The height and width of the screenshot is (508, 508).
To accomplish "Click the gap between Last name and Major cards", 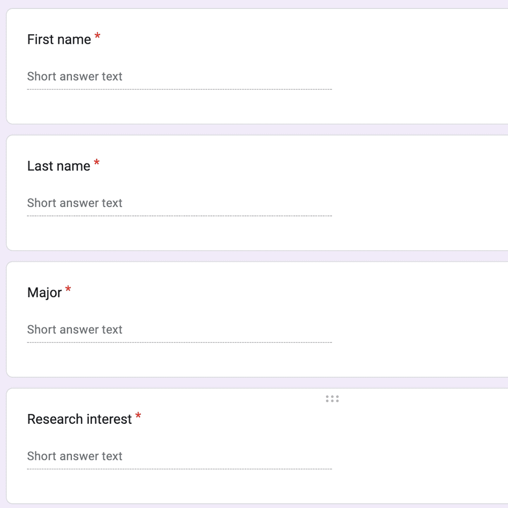I will pos(254,256).
